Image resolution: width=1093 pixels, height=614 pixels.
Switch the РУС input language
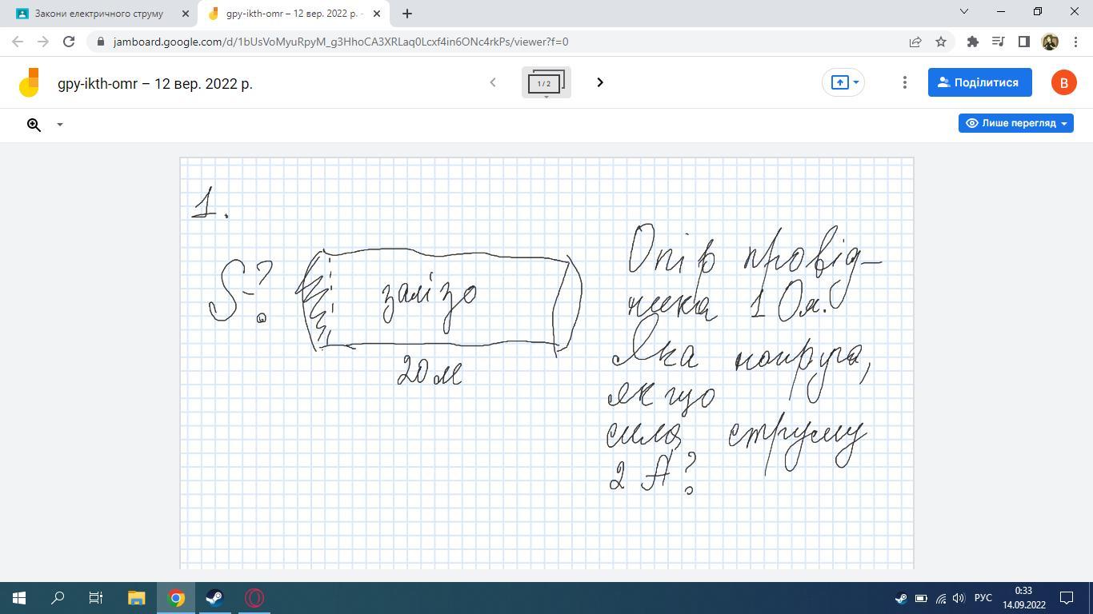[983, 598]
